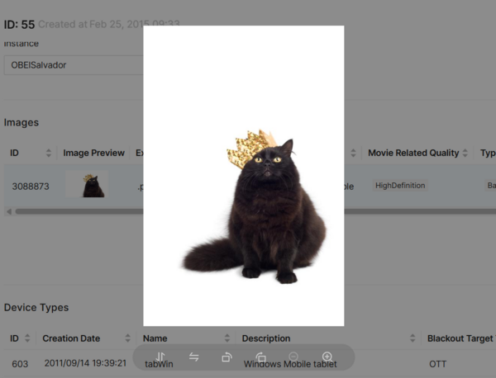The image size is (496, 378).
Task: Rotate the image left
Action: (x=227, y=357)
